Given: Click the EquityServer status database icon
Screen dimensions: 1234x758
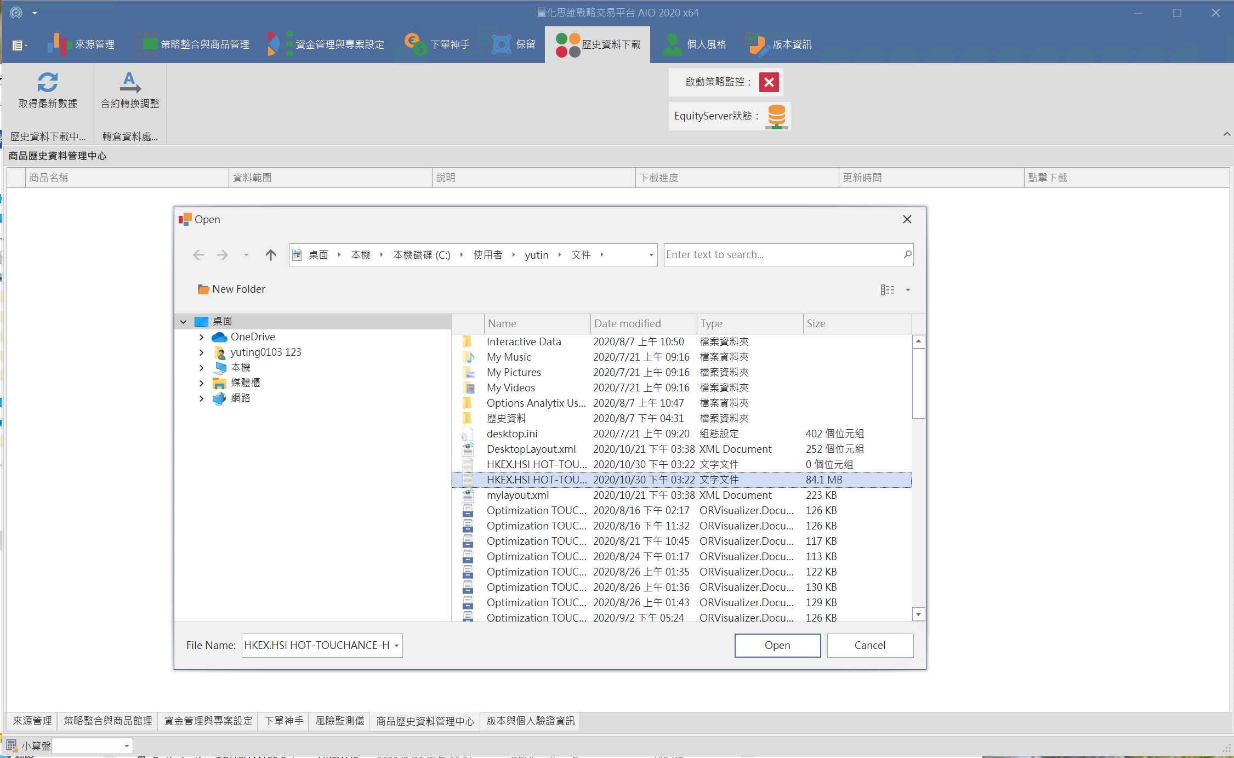Looking at the screenshot, I should click(776, 116).
